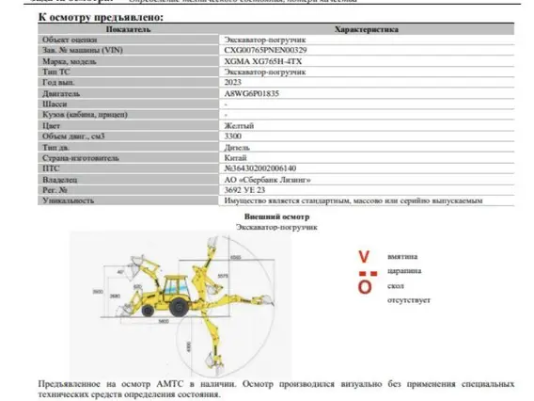
Task: Select the engine type value 'Дизель'
Action: (x=237, y=148)
